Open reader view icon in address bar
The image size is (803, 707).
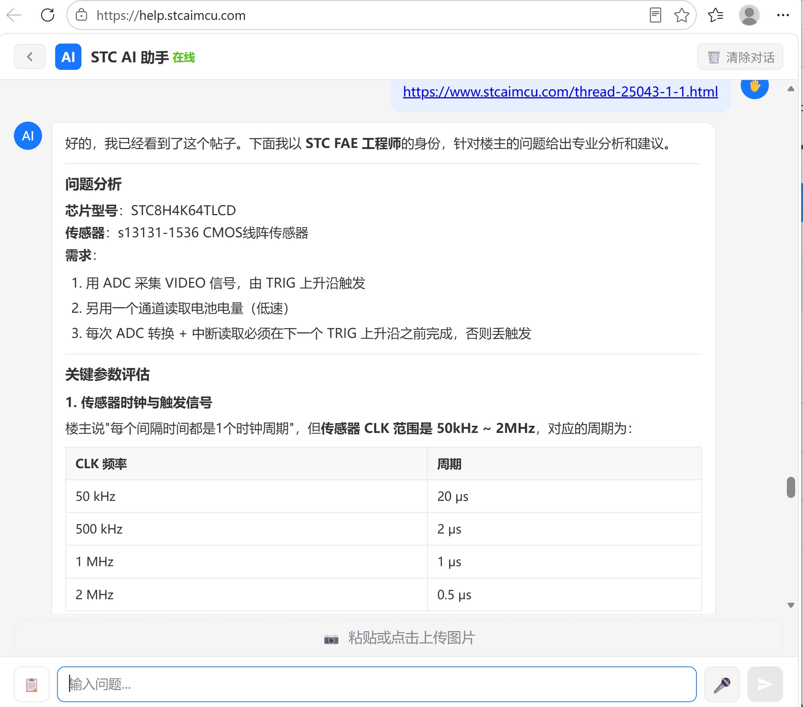click(x=655, y=15)
